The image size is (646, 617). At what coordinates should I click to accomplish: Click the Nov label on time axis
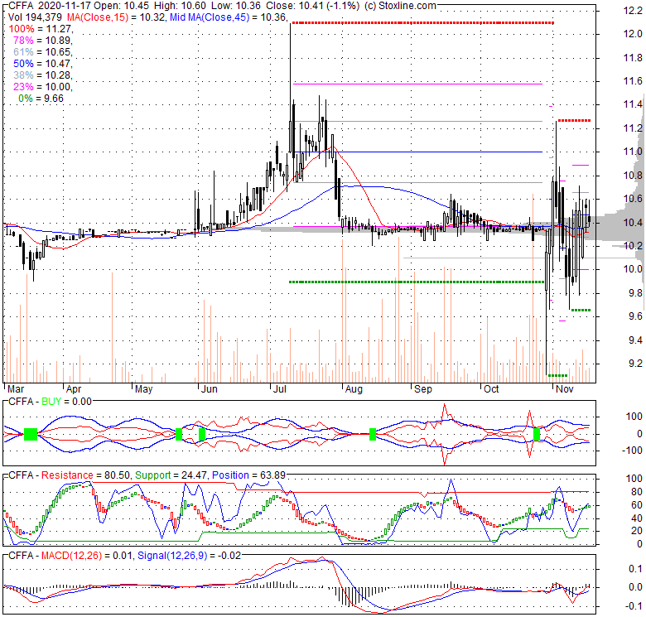point(565,389)
